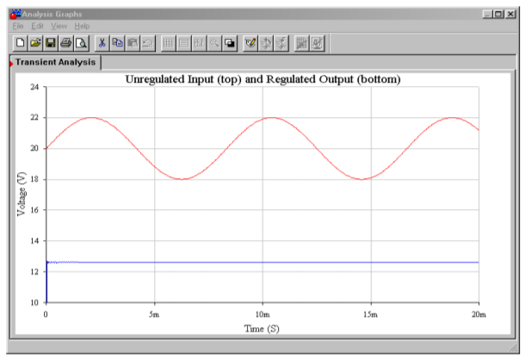Toggle grid display in the toolbar

(169, 42)
